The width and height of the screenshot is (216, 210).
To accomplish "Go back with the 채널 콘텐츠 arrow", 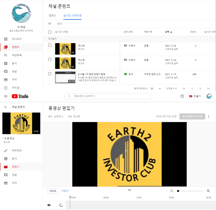I will tap(6, 107).
